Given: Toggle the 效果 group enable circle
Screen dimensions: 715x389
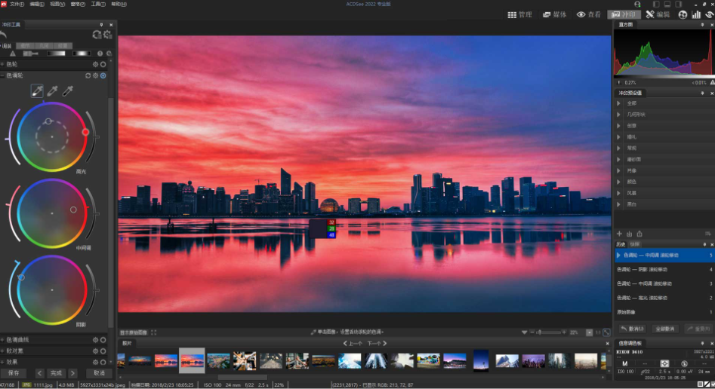Looking at the screenshot, I should [103, 362].
